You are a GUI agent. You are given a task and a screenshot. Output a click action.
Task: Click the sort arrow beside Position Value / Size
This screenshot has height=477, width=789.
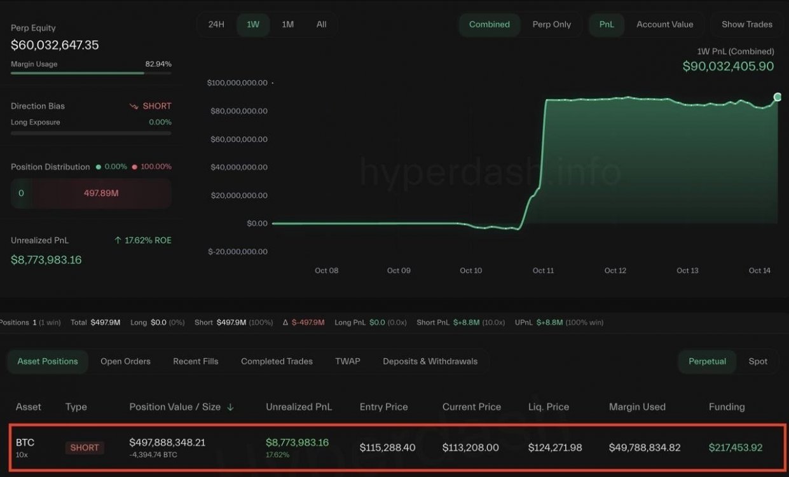coord(230,407)
